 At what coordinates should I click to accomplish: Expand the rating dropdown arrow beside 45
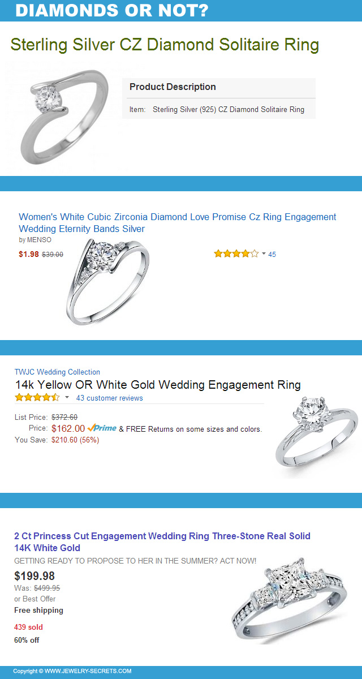click(264, 254)
